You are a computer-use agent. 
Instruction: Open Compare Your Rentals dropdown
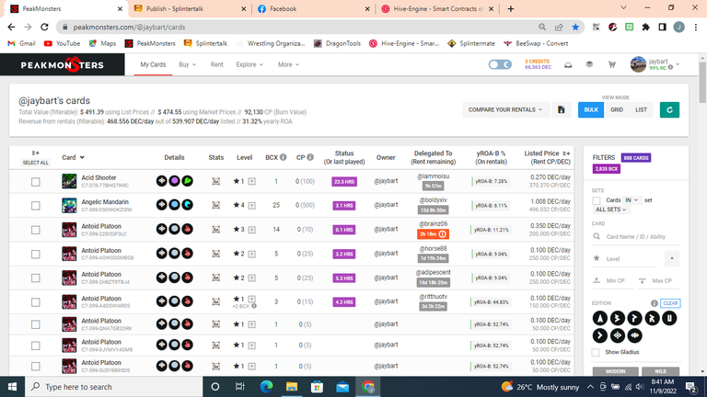click(505, 110)
